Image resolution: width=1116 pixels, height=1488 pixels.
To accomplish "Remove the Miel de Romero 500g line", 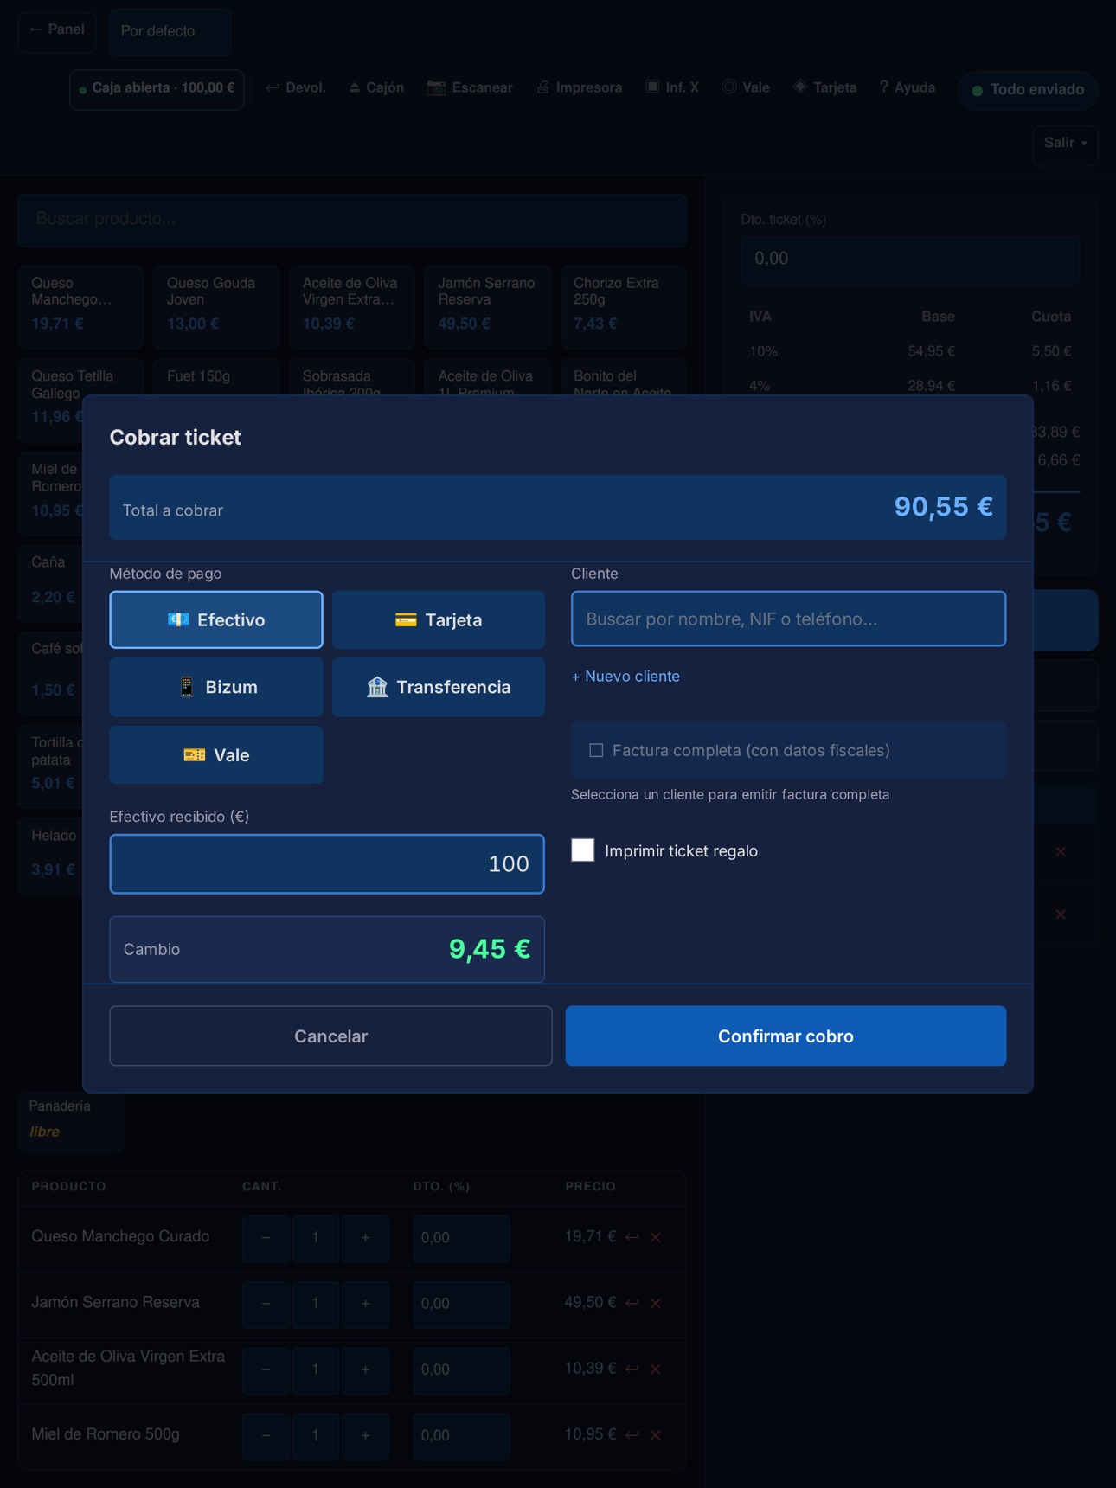I will (x=656, y=1434).
